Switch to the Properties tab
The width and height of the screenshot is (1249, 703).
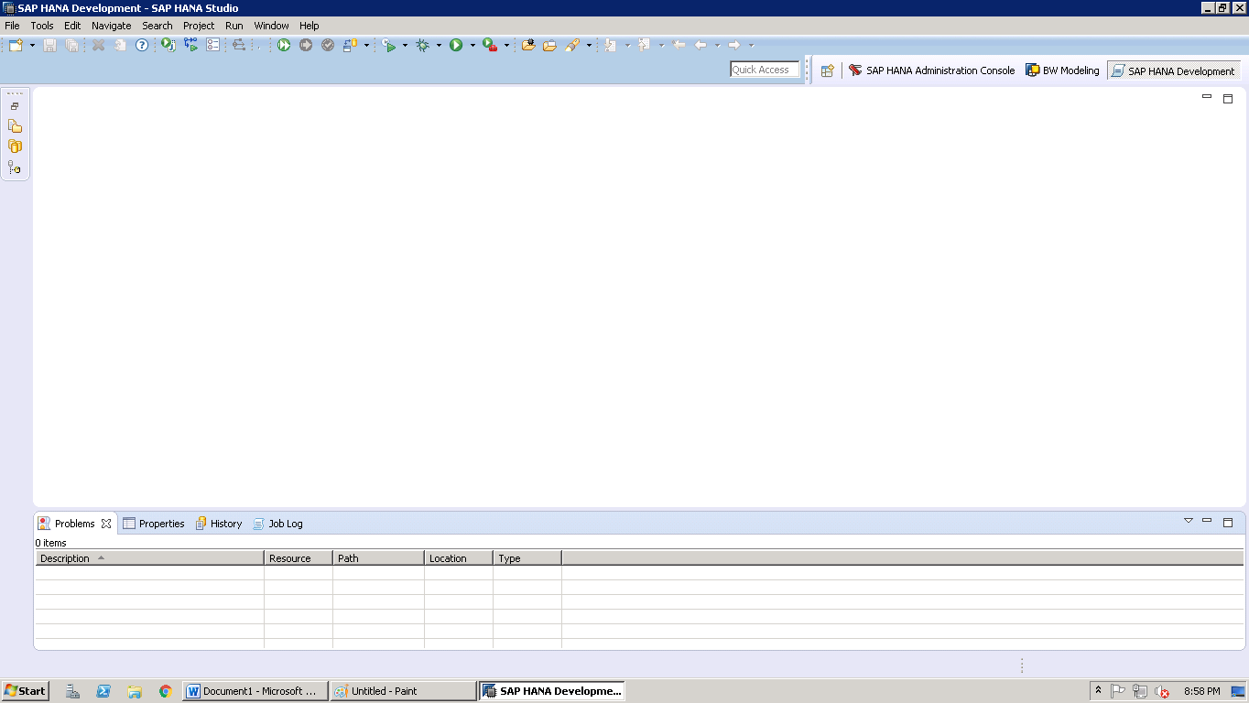click(x=154, y=524)
